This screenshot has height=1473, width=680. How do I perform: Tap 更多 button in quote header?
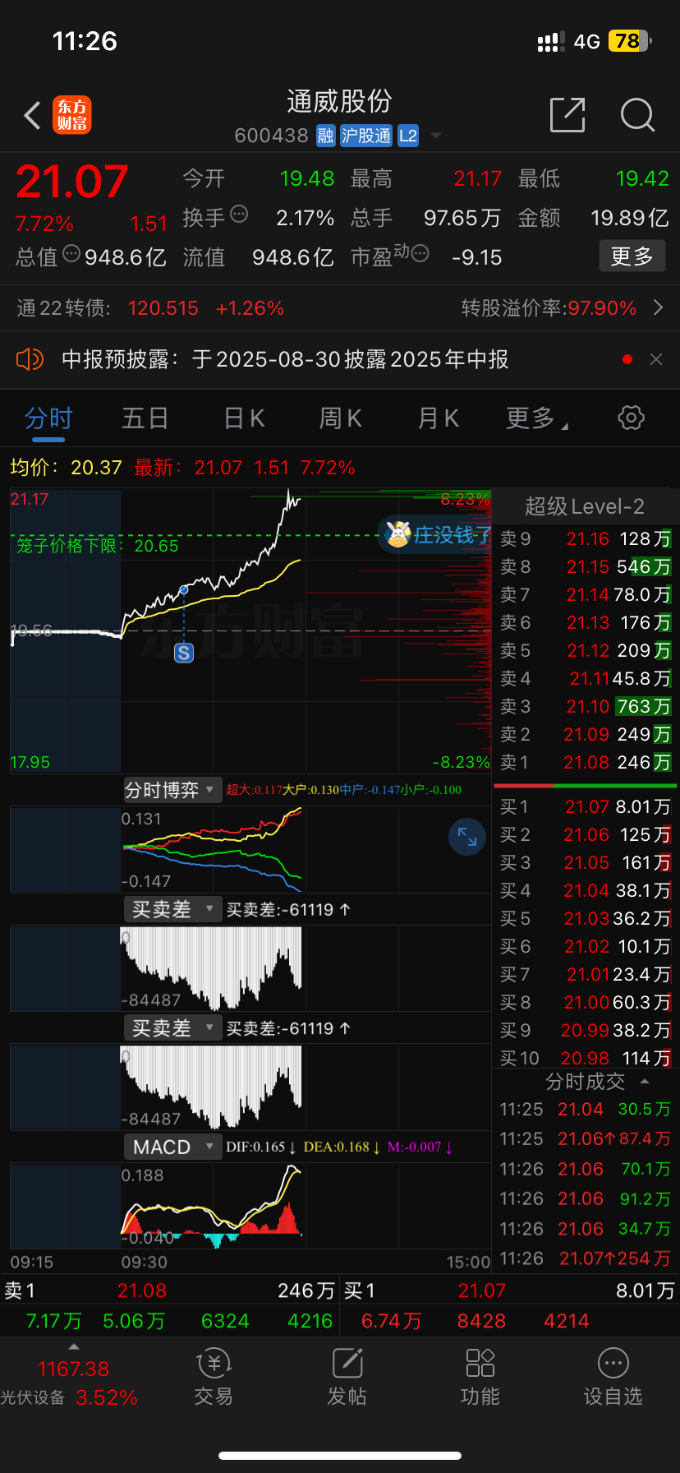pyautogui.click(x=632, y=256)
